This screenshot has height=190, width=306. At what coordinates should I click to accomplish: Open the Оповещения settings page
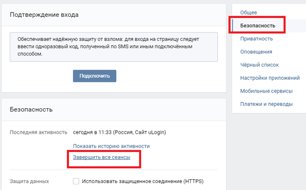click(256, 52)
